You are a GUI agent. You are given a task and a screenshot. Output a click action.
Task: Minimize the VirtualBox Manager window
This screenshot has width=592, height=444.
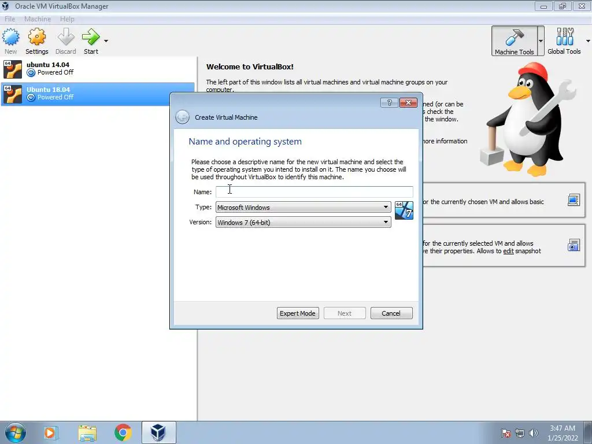pos(543,6)
